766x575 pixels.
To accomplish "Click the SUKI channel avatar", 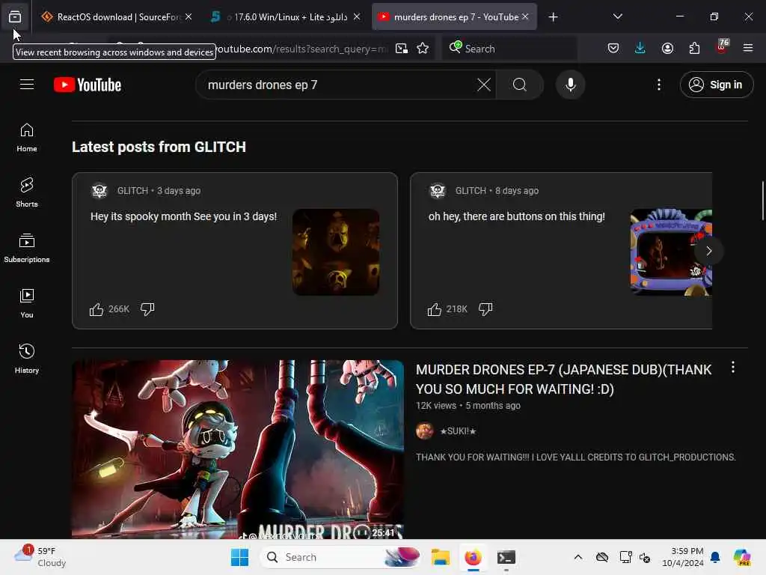I will click(x=425, y=431).
